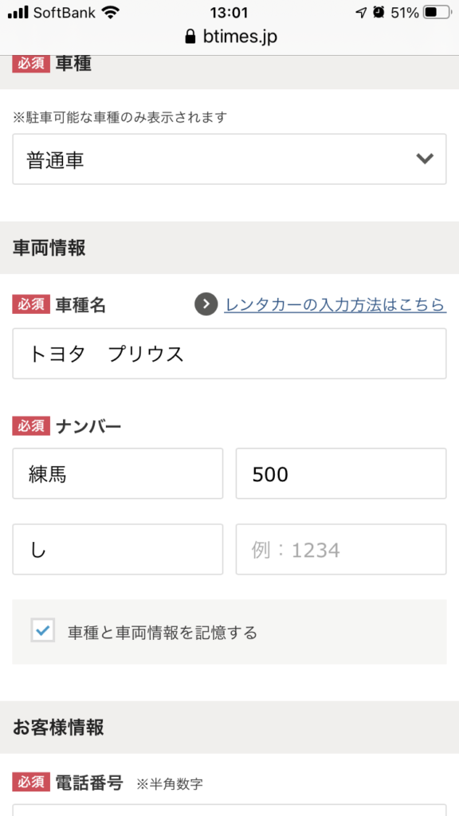Uncheck 車種と車両情報を記憶する checkbox

point(43,630)
